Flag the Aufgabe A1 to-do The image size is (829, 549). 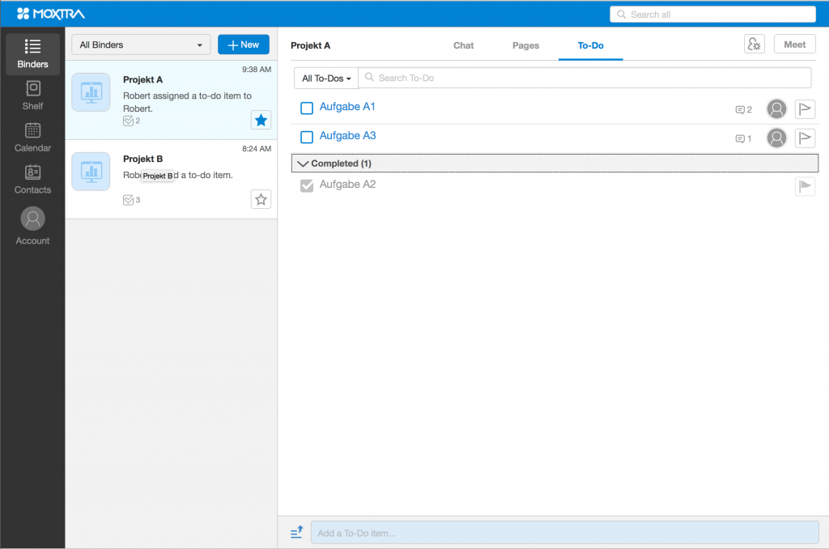point(805,109)
